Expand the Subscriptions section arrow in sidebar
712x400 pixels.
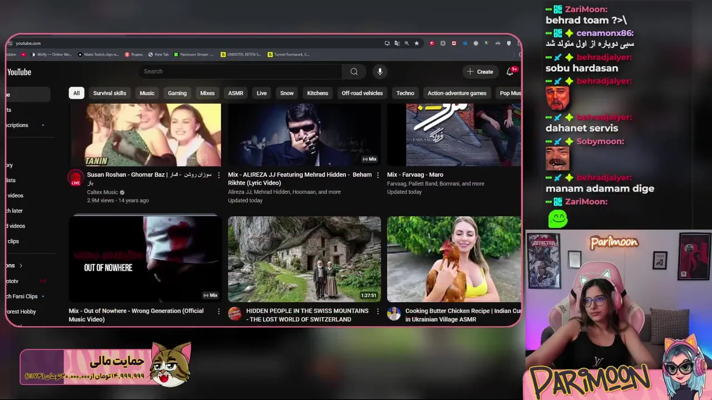(x=21, y=266)
